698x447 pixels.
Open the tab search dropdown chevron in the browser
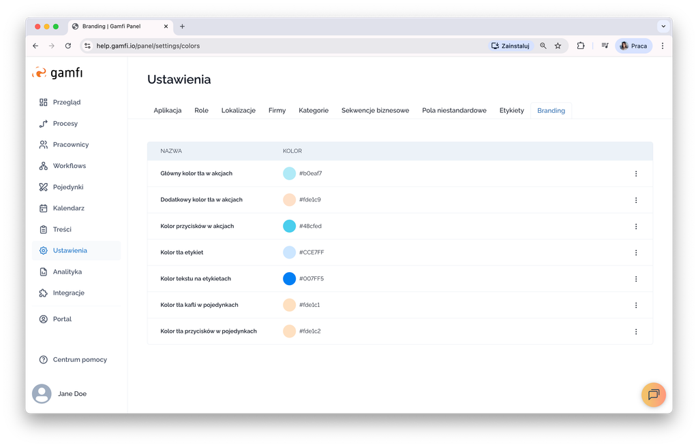tap(663, 27)
